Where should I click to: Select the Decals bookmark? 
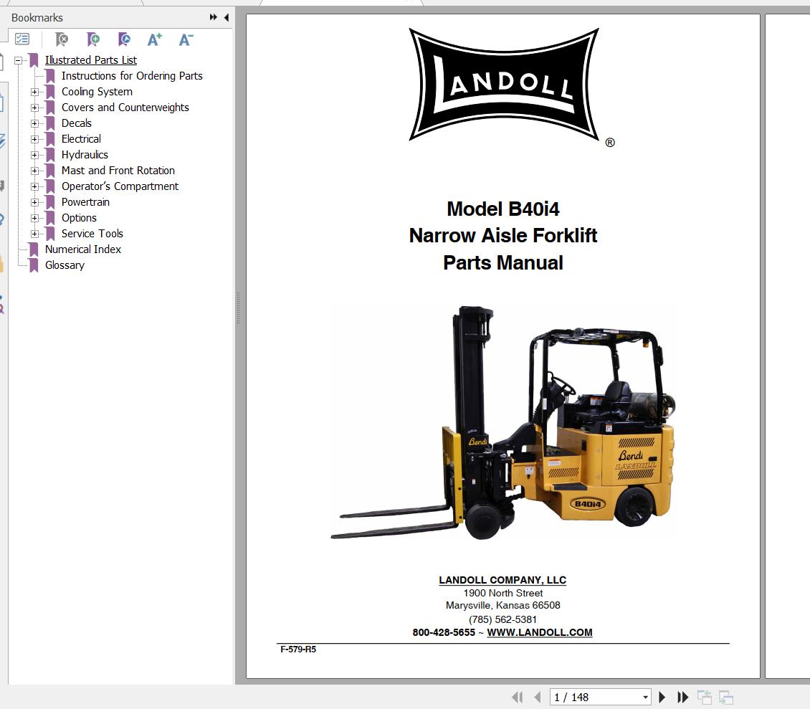pos(76,123)
